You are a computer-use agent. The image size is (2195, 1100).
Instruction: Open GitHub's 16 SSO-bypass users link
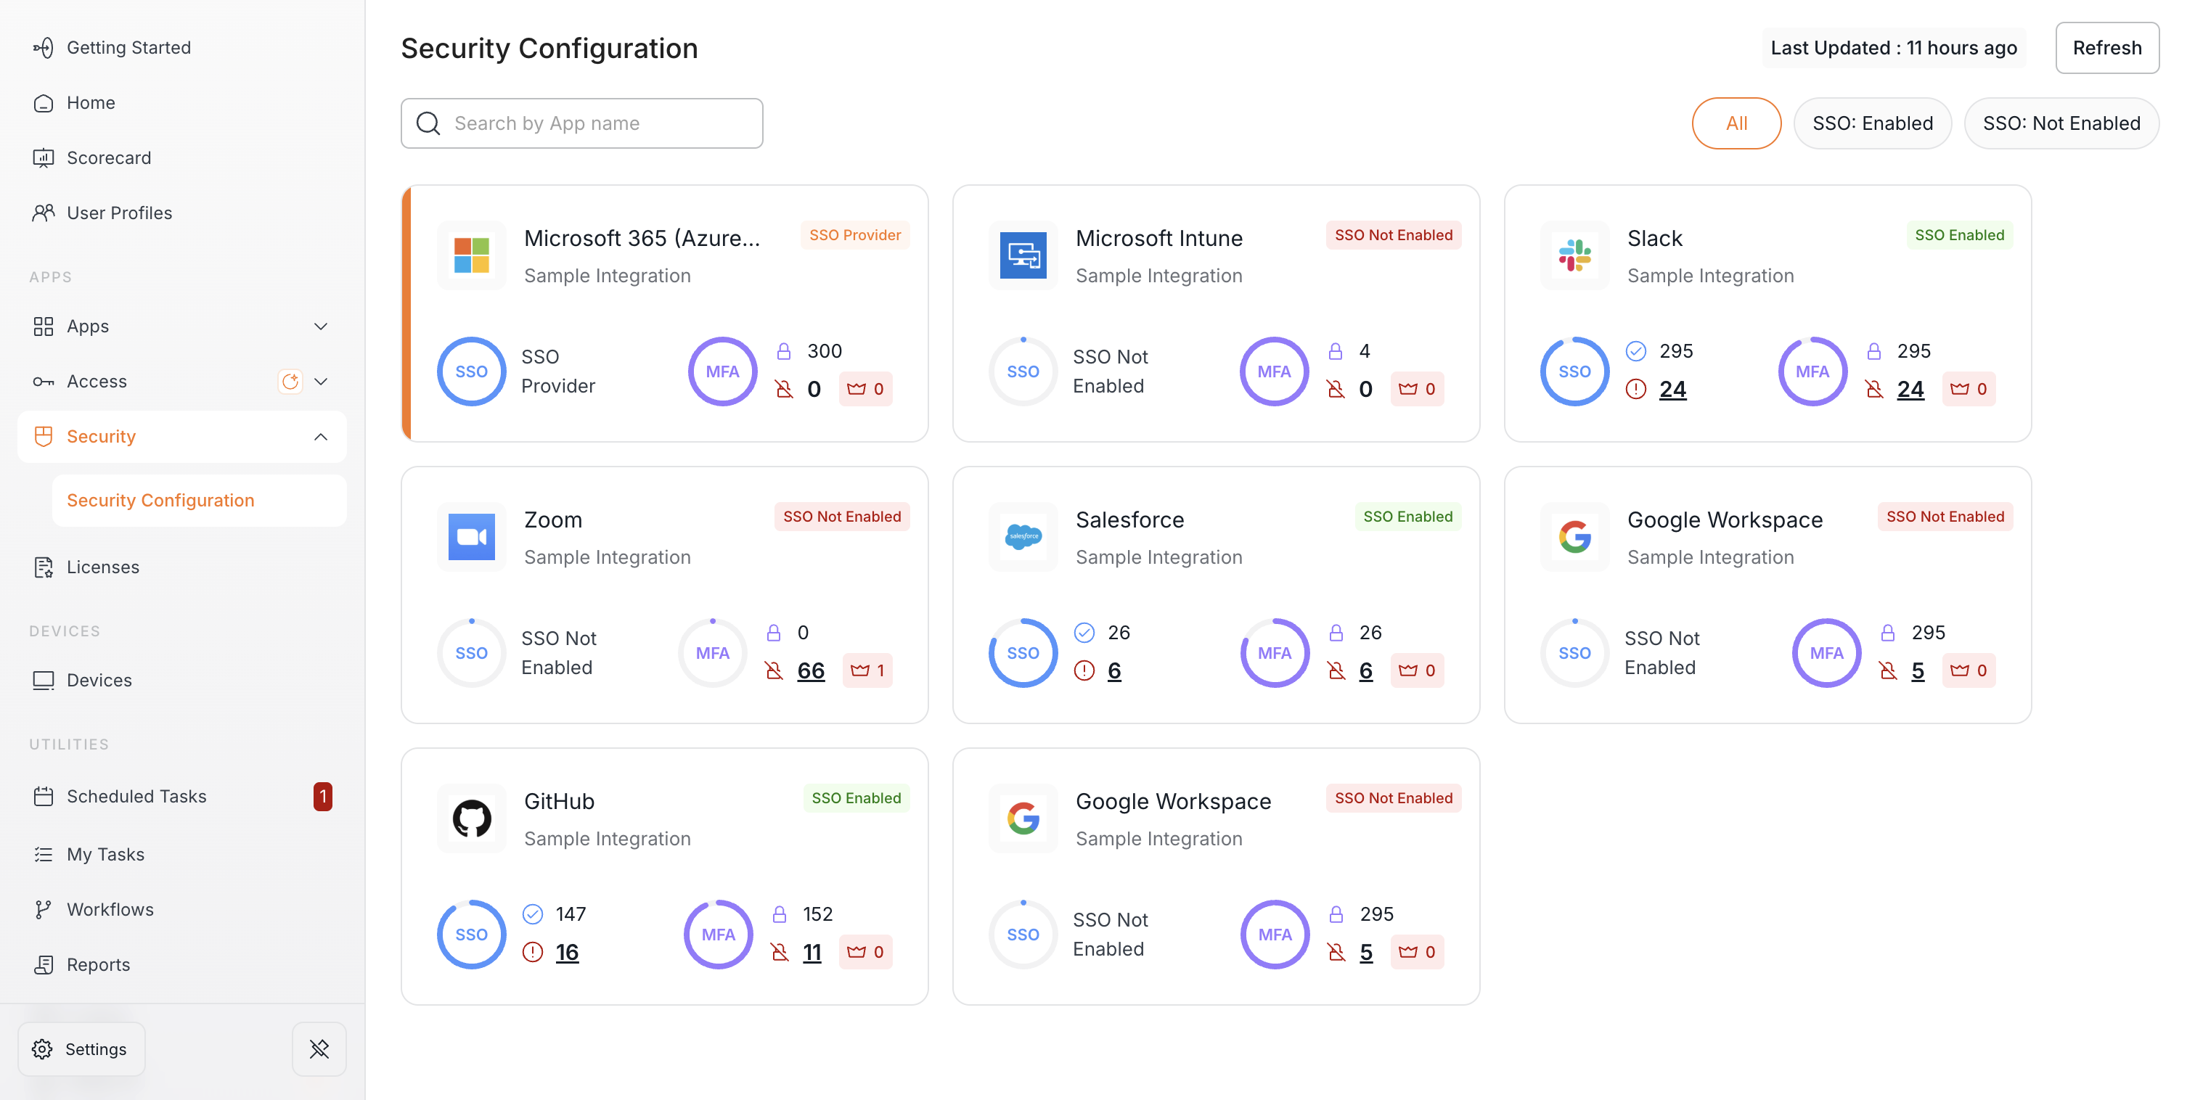point(568,953)
